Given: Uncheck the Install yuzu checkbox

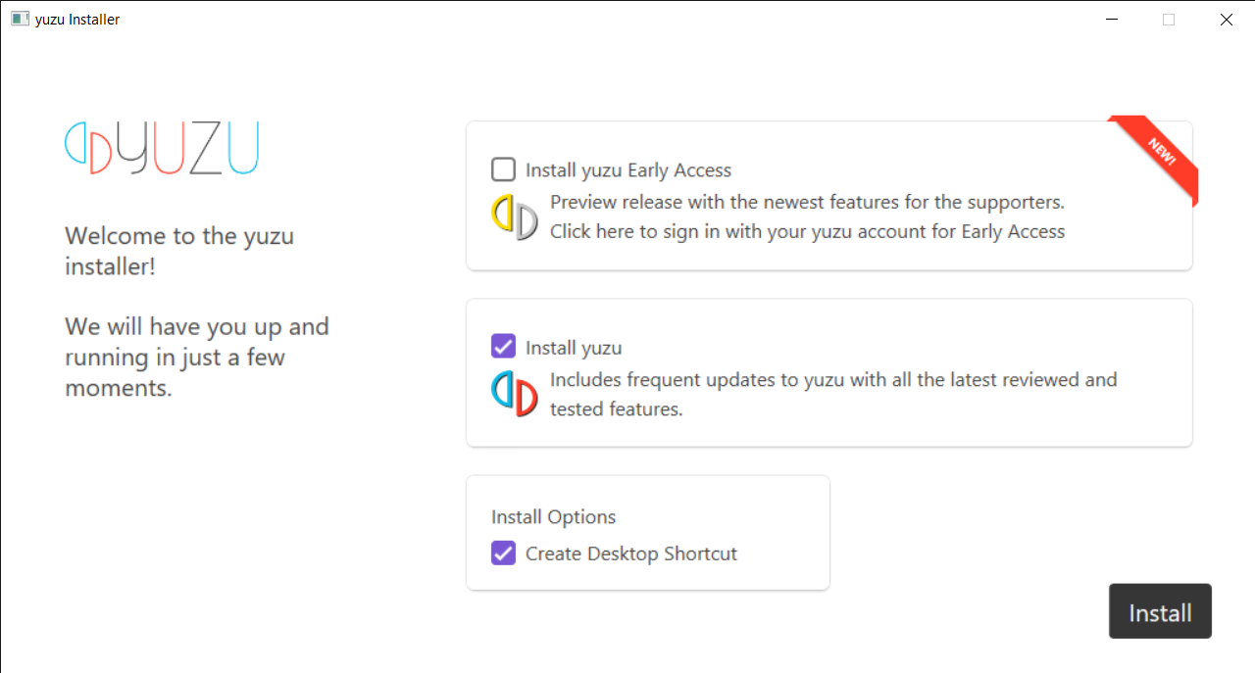Looking at the screenshot, I should [503, 347].
